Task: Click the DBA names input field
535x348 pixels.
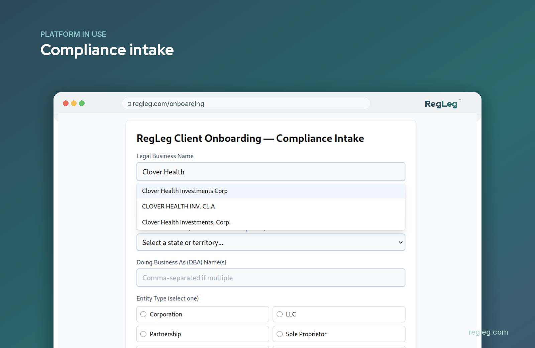Action: [x=271, y=278]
